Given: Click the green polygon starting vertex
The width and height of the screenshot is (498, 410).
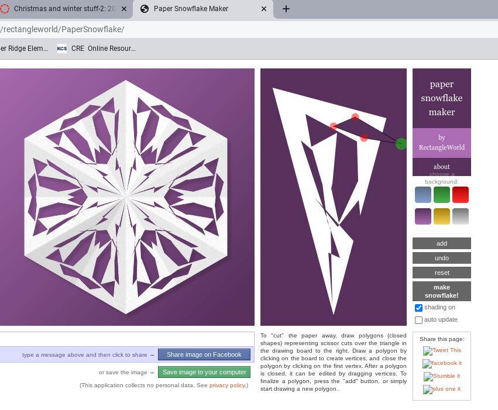Looking at the screenshot, I should (x=401, y=143).
